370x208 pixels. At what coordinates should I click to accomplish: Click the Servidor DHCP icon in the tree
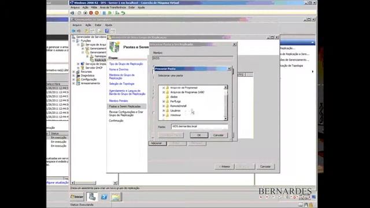pyautogui.click(x=83, y=68)
